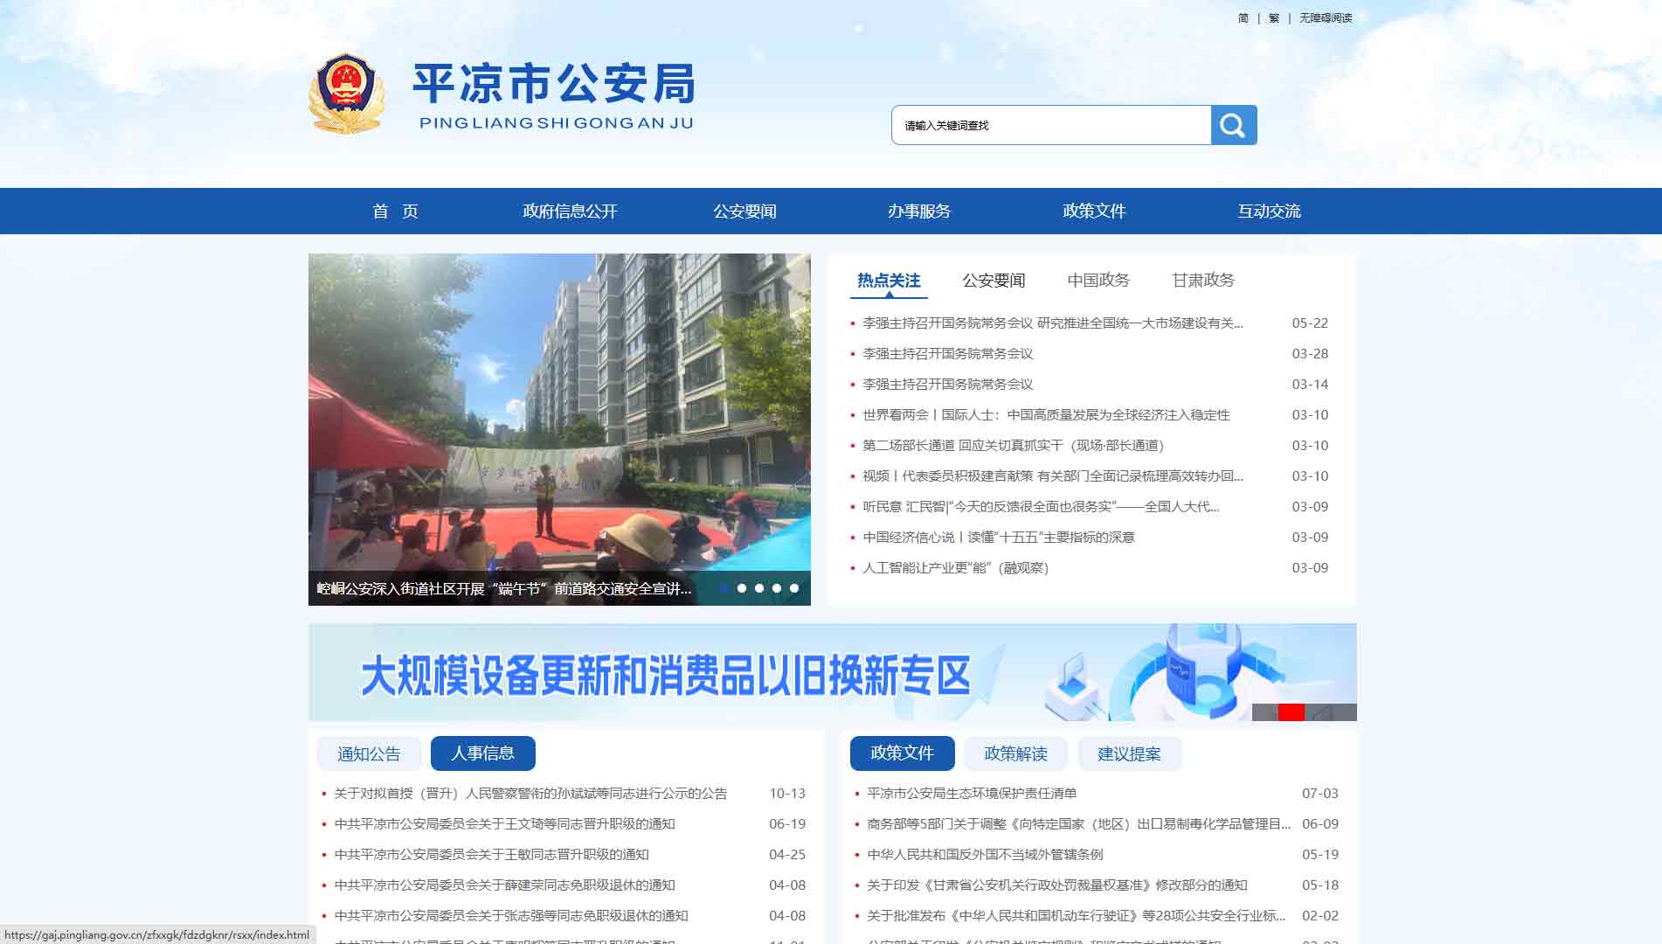Open 公安要闻 in the blue navigation bar

[744, 211]
